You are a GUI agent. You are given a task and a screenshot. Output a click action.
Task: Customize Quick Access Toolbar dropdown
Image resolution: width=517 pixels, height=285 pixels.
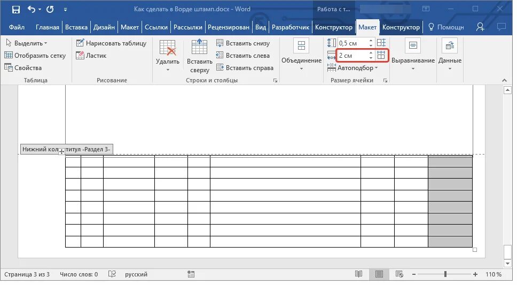click(x=65, y=10)
